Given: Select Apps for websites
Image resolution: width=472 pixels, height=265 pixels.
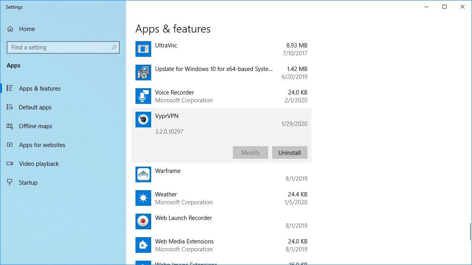Looking at the screenshot, I should click(42, 145).
